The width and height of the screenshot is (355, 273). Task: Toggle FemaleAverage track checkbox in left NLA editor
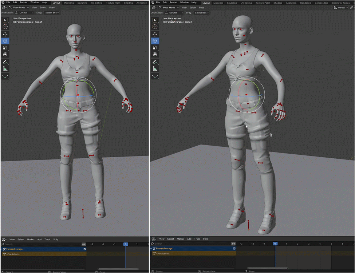(x=84, y=249)
